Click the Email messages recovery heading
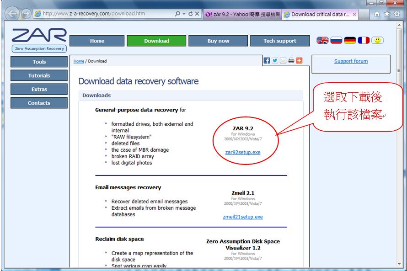 [128, 187]
